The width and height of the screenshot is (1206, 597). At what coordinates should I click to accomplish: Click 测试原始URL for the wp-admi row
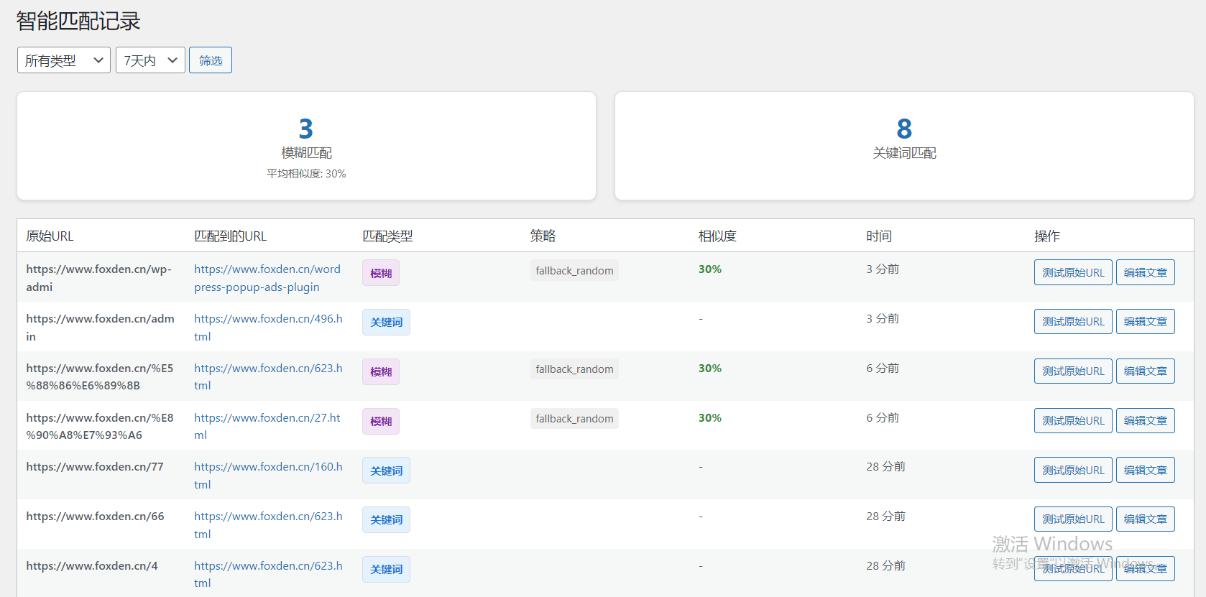(1073, 272)
